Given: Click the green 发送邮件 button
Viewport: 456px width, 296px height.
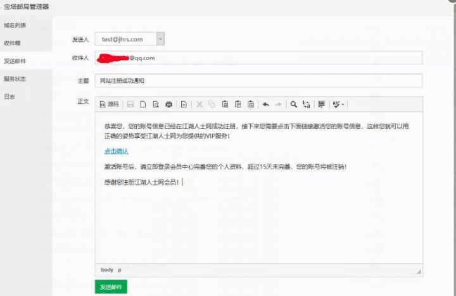Looking at the screenshot, I should (111, 287).
